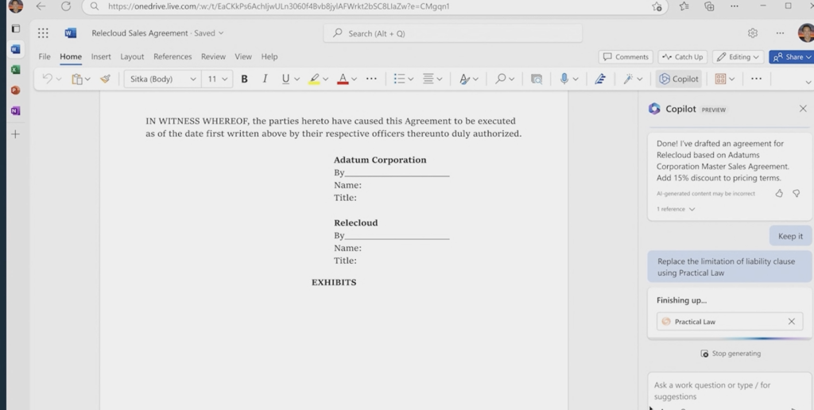The image size is (814, 410).
Task: Click the Copilot prompt input box
Action: click(x=730, y=391)
